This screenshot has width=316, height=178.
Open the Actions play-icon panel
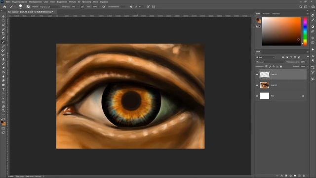[313, 49]
